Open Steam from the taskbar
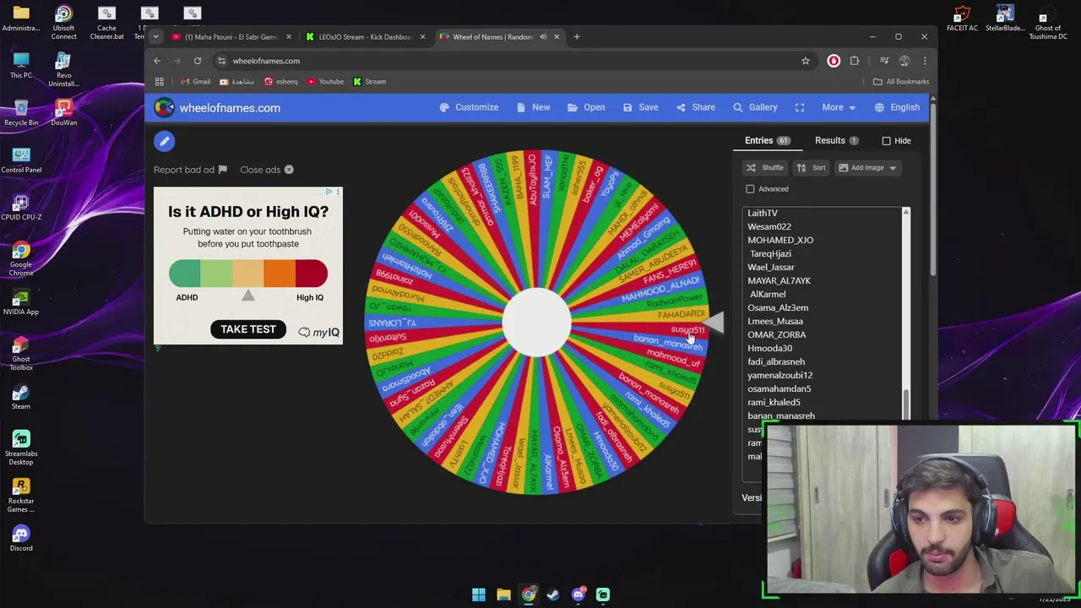The width and height of the screenshot is (1081, 608). (x=553, y=594)
